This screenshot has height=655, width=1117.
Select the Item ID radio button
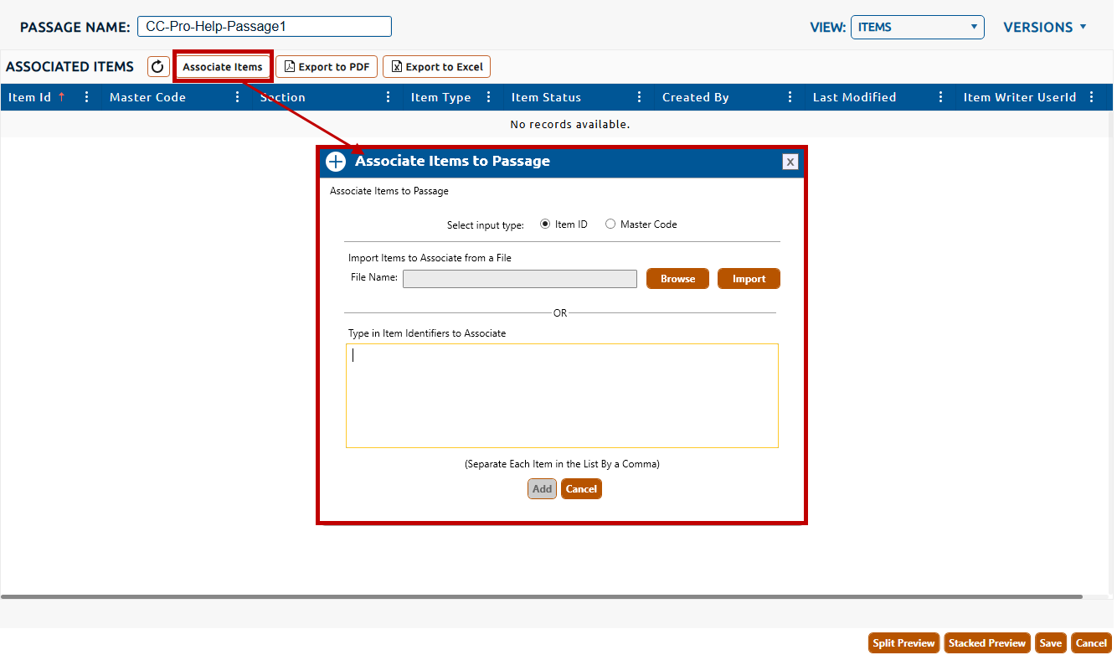click(x=545, y=224)
